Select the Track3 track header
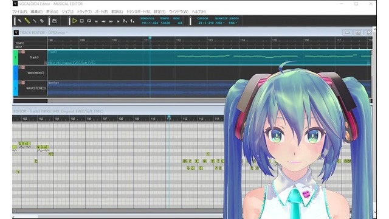The image size is (389, 219). (x=34, y=57)
